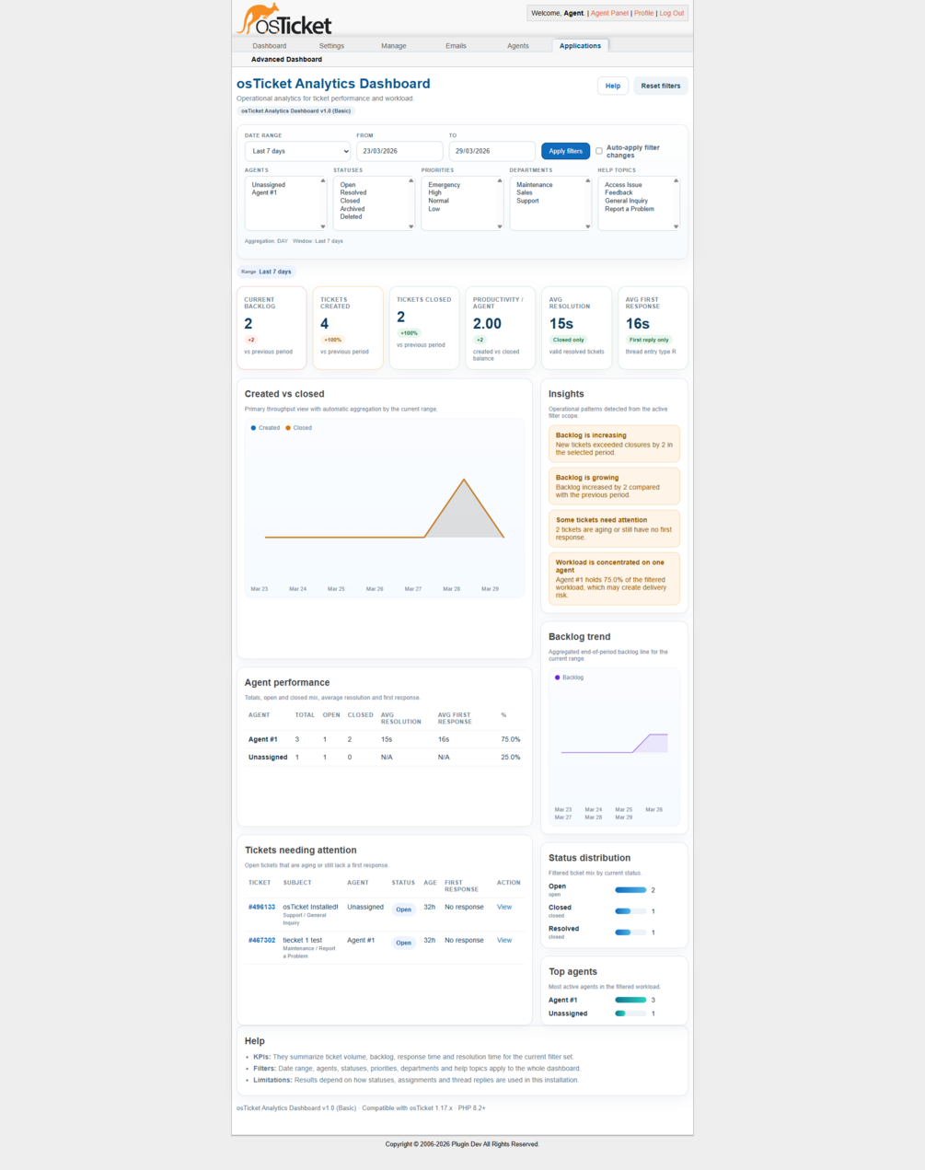Select Agent #1 in the Agents list

[264, 192]
